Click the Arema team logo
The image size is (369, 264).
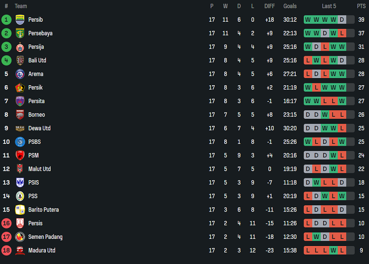coord(20,74)
